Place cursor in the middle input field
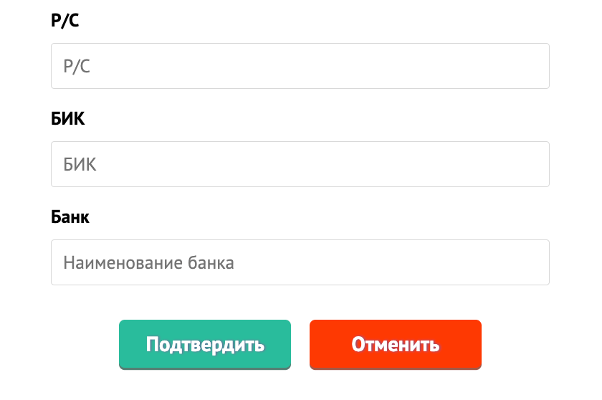Viewport: 602px width, 400px height. 300,164
